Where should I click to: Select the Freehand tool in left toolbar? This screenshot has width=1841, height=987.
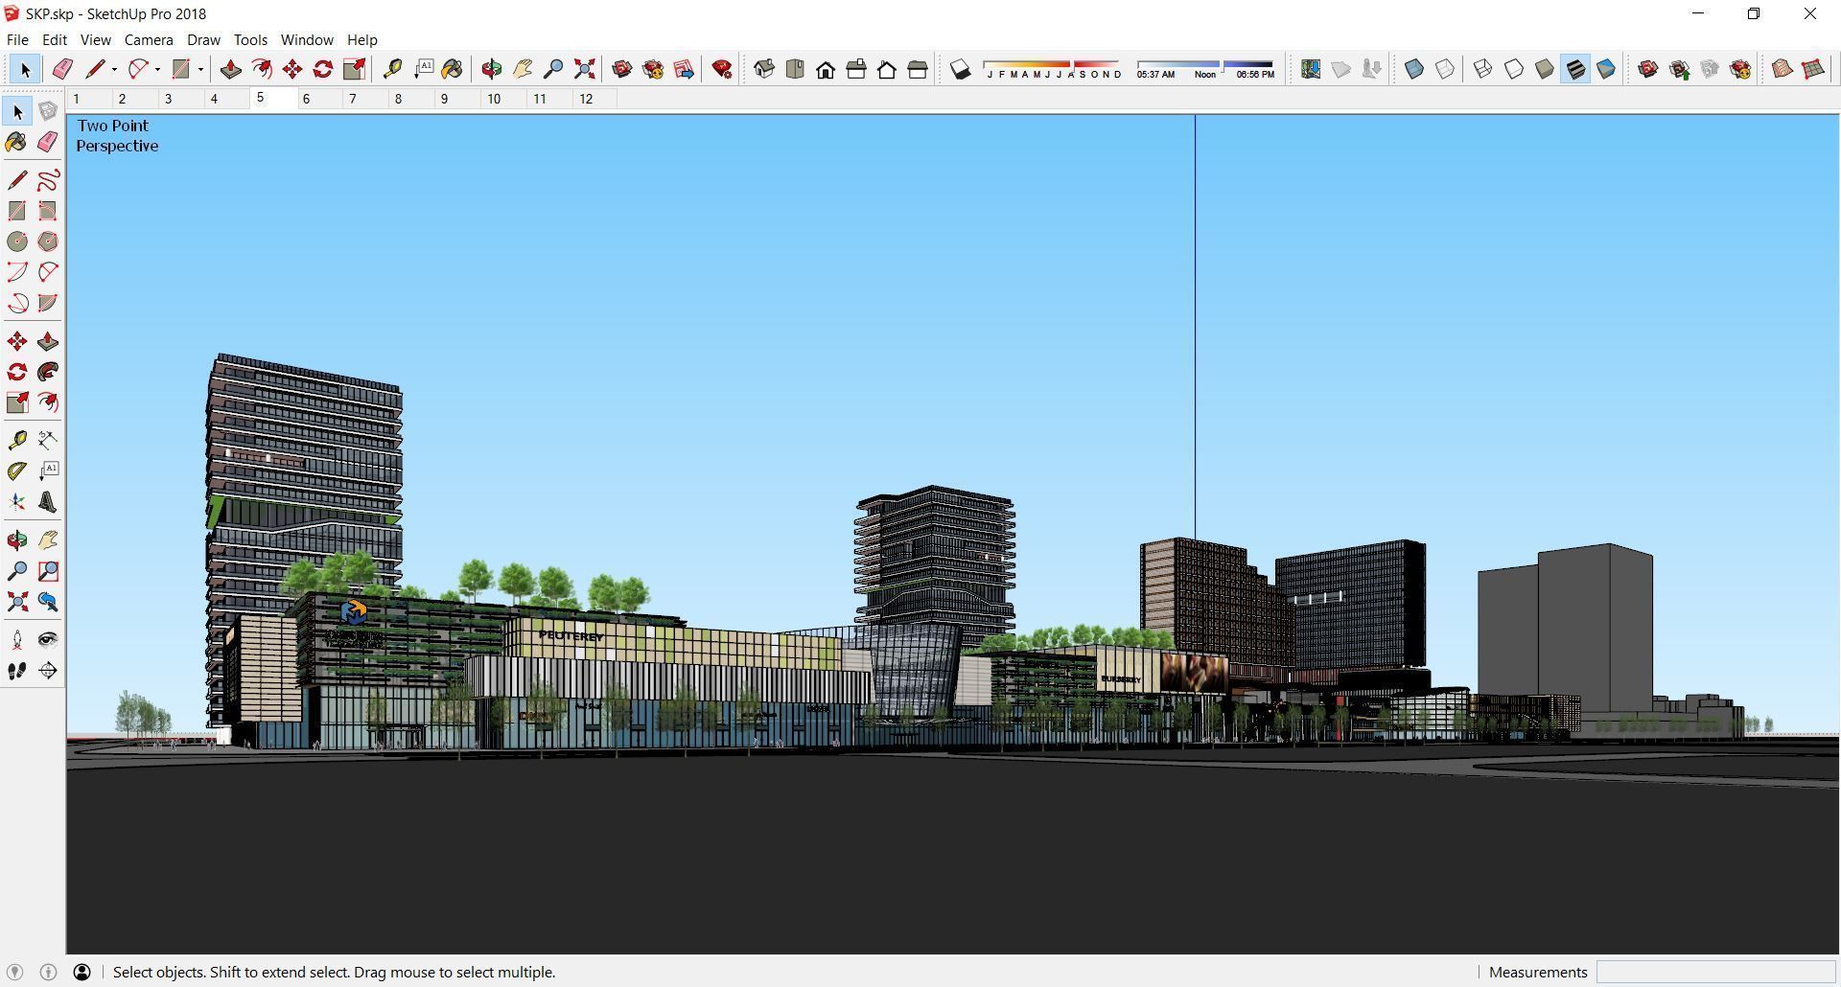48,180
